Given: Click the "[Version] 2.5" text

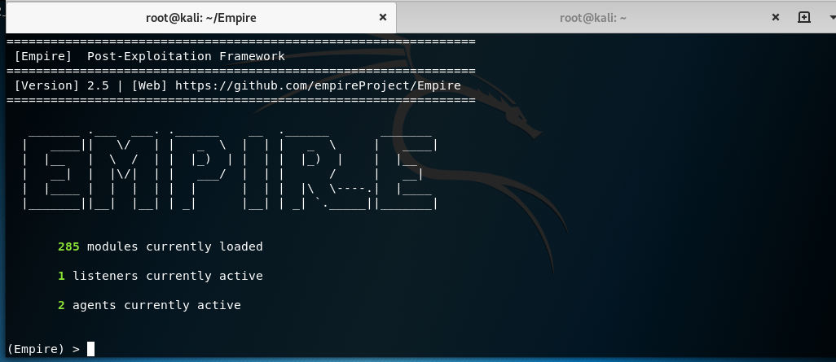Looking at the screenshot, I should pos(61,85).
